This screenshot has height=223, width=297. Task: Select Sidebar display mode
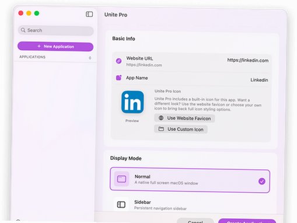(x=190, y=205)
